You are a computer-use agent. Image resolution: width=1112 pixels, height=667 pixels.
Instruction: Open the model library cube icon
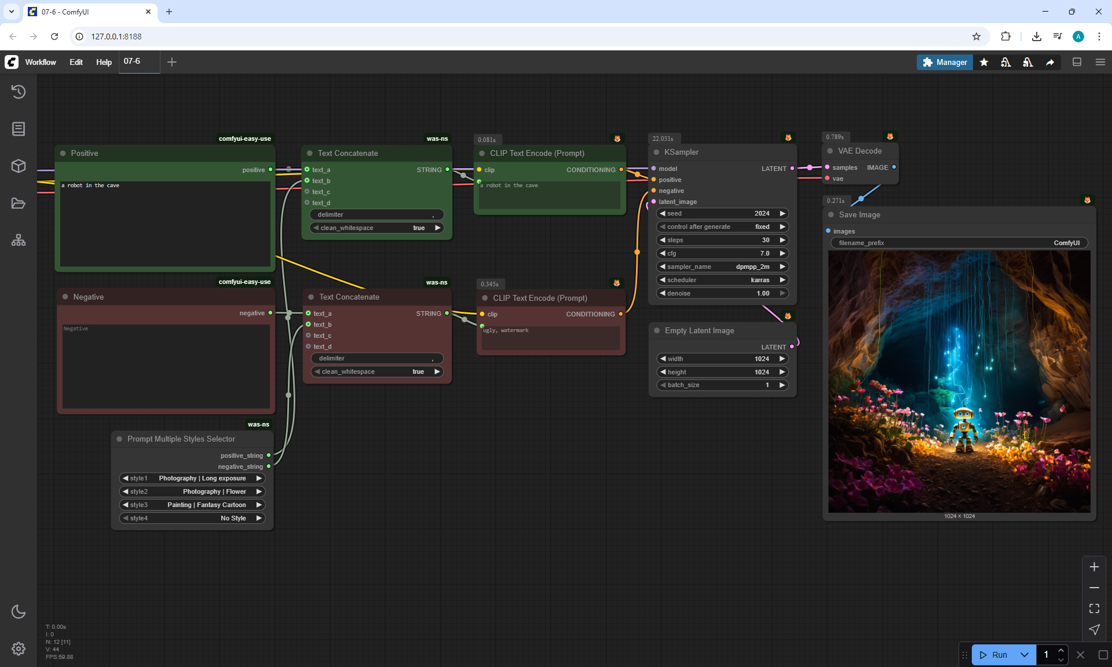tap(19, 166)
